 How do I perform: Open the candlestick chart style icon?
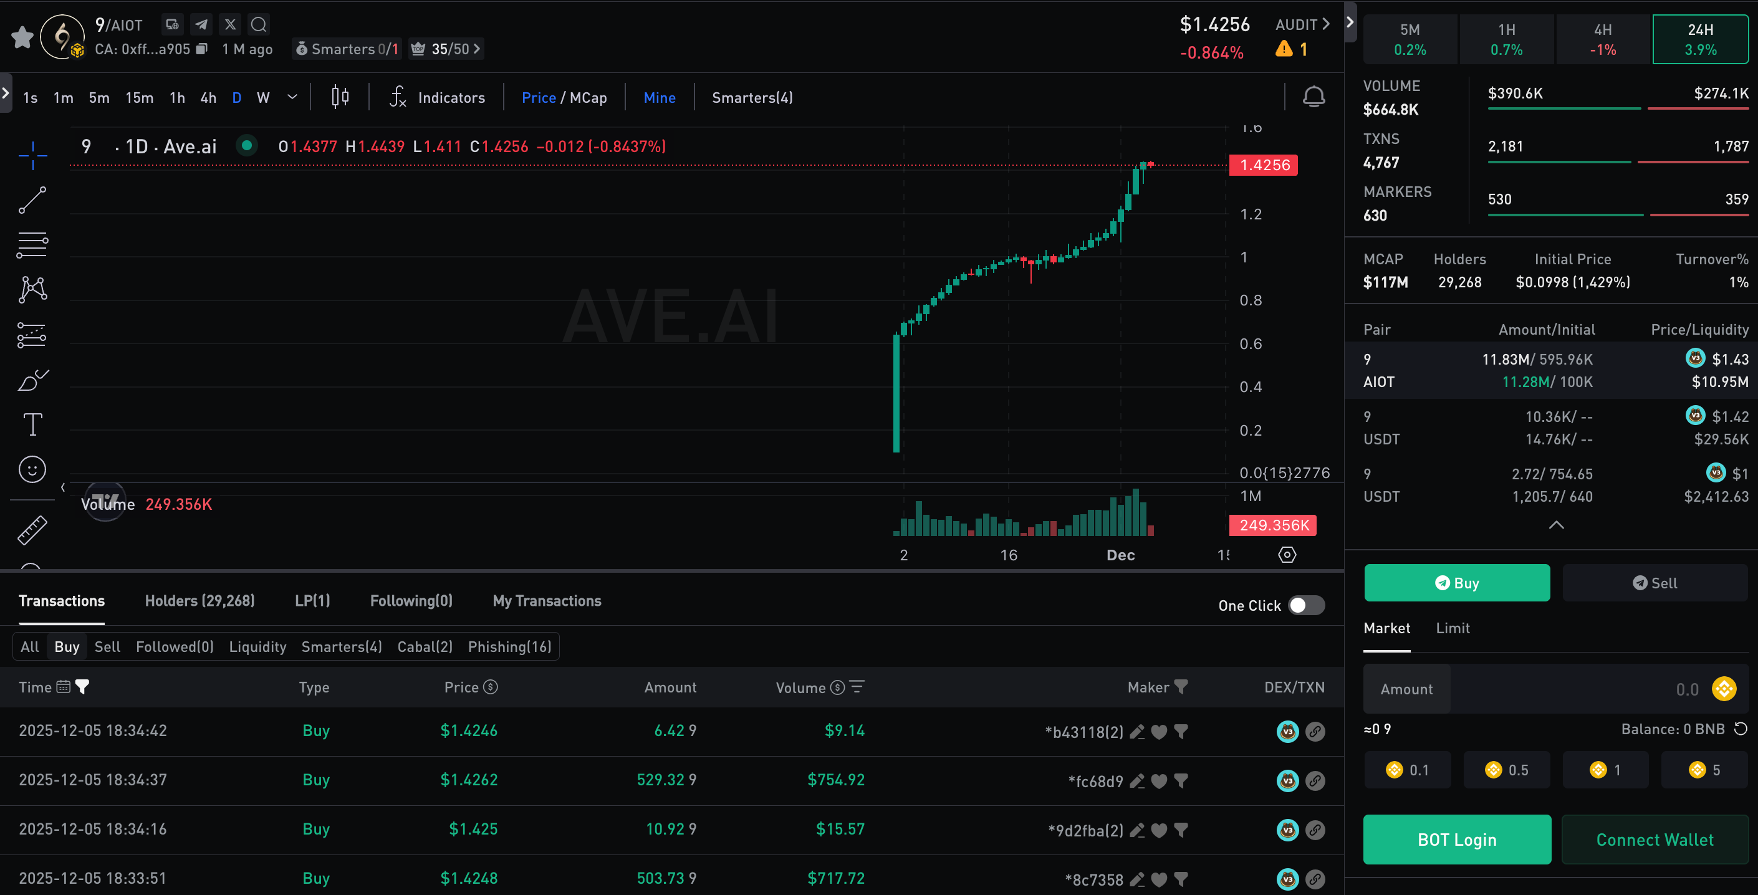(x=340, y=98)
